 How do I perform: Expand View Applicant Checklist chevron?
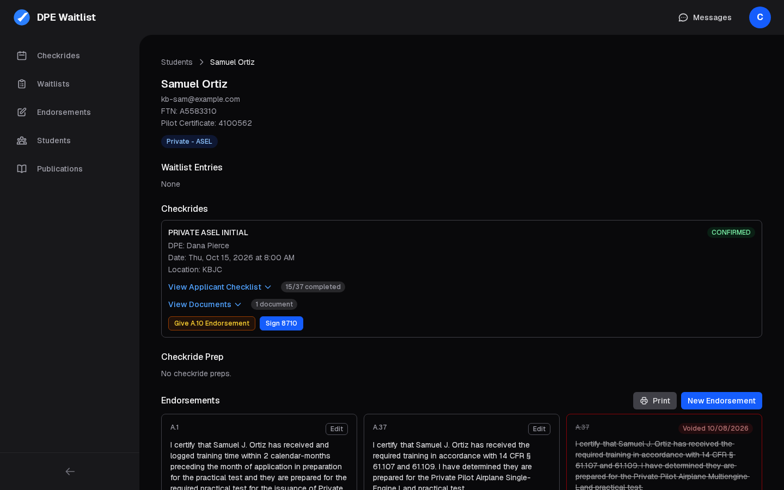(x=268, y=287)
